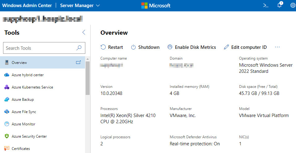Click disk space 45.73 GB / 99.13 GB
The width and height of the screenshot is (296, 153).
(259, 93)
